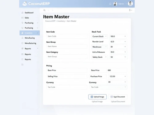Image resolution: width=154 pixels, height=115 pixels.
Task: Open the right Tax Code dropdown
Action: [108, 87]
